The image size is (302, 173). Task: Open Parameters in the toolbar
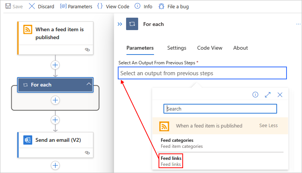coord(76,6)
